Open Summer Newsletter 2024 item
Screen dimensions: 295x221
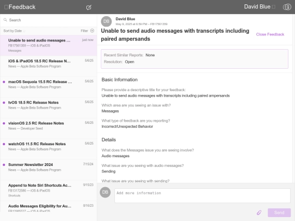pyautogui.click(x=49, y=170)
